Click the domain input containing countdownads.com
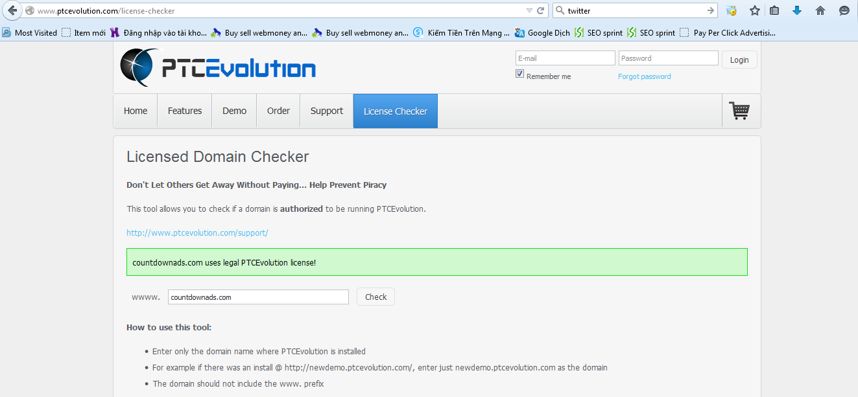Viewport: 858px width, 397px height. pyautogui.click(x=258, y=297)
